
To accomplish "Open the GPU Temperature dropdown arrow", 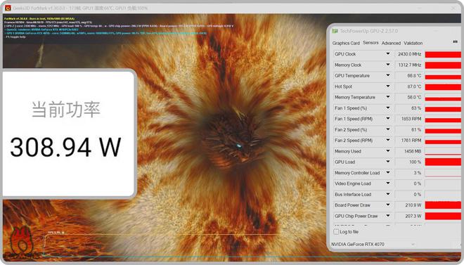I will pos(387,75).
